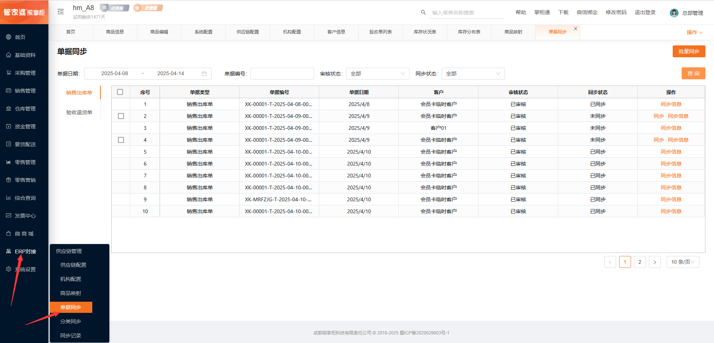The width and height of the screenshot is (714, 343).
Task: Click the user avatar icon
Action: coord(674,13)
